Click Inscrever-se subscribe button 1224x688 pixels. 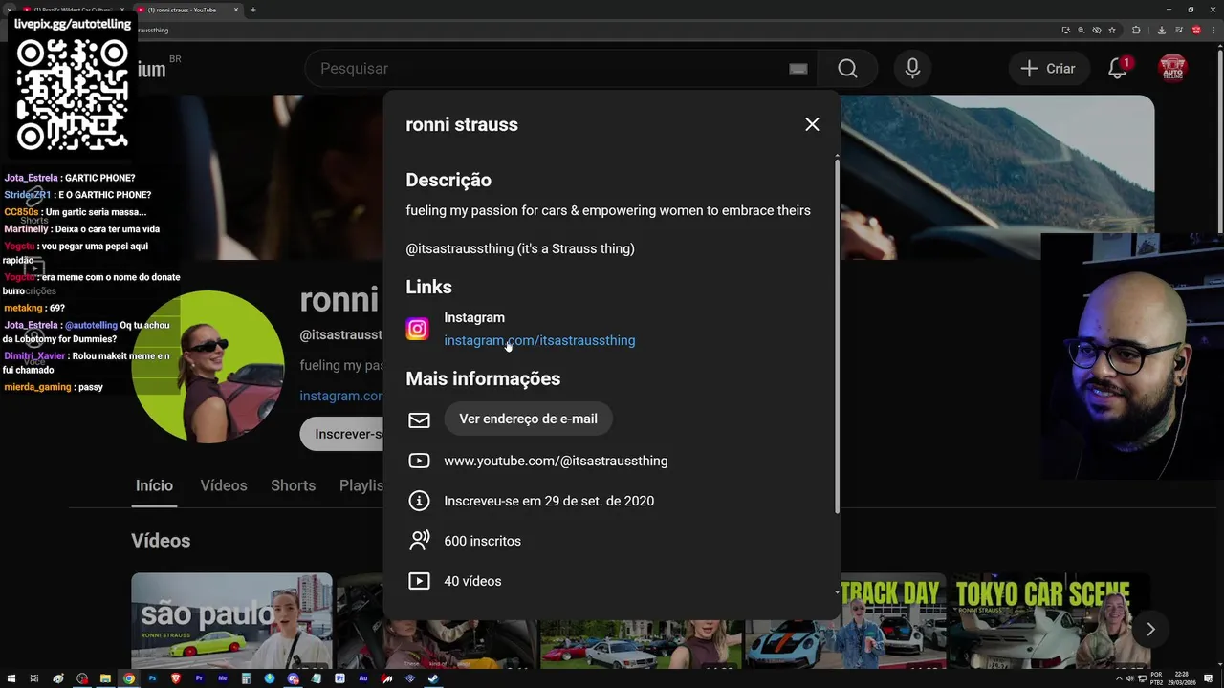[x=343, y=434]
